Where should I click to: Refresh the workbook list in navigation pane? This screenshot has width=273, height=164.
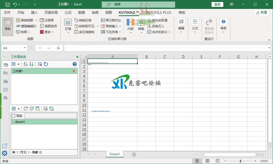46,64
